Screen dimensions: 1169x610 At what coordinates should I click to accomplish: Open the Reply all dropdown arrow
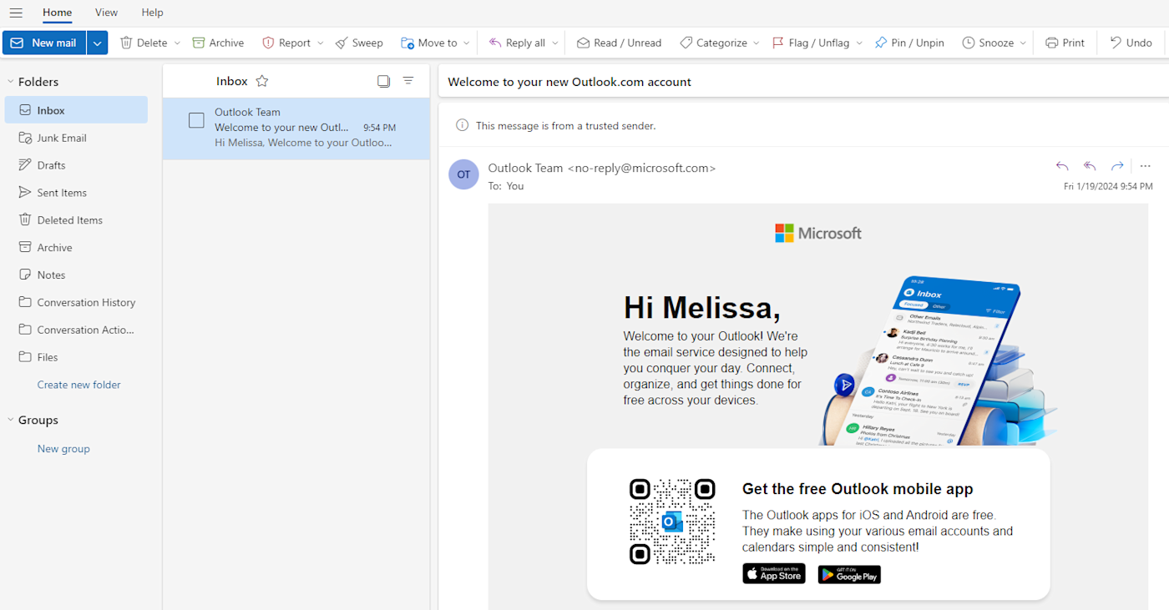(x=554, y=43)
